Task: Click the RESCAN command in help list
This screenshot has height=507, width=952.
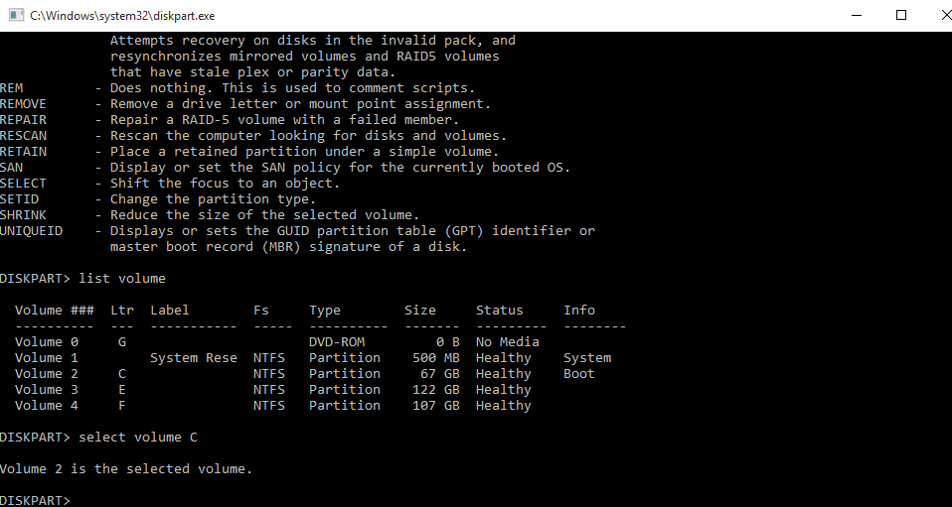Action: (23, 135)
